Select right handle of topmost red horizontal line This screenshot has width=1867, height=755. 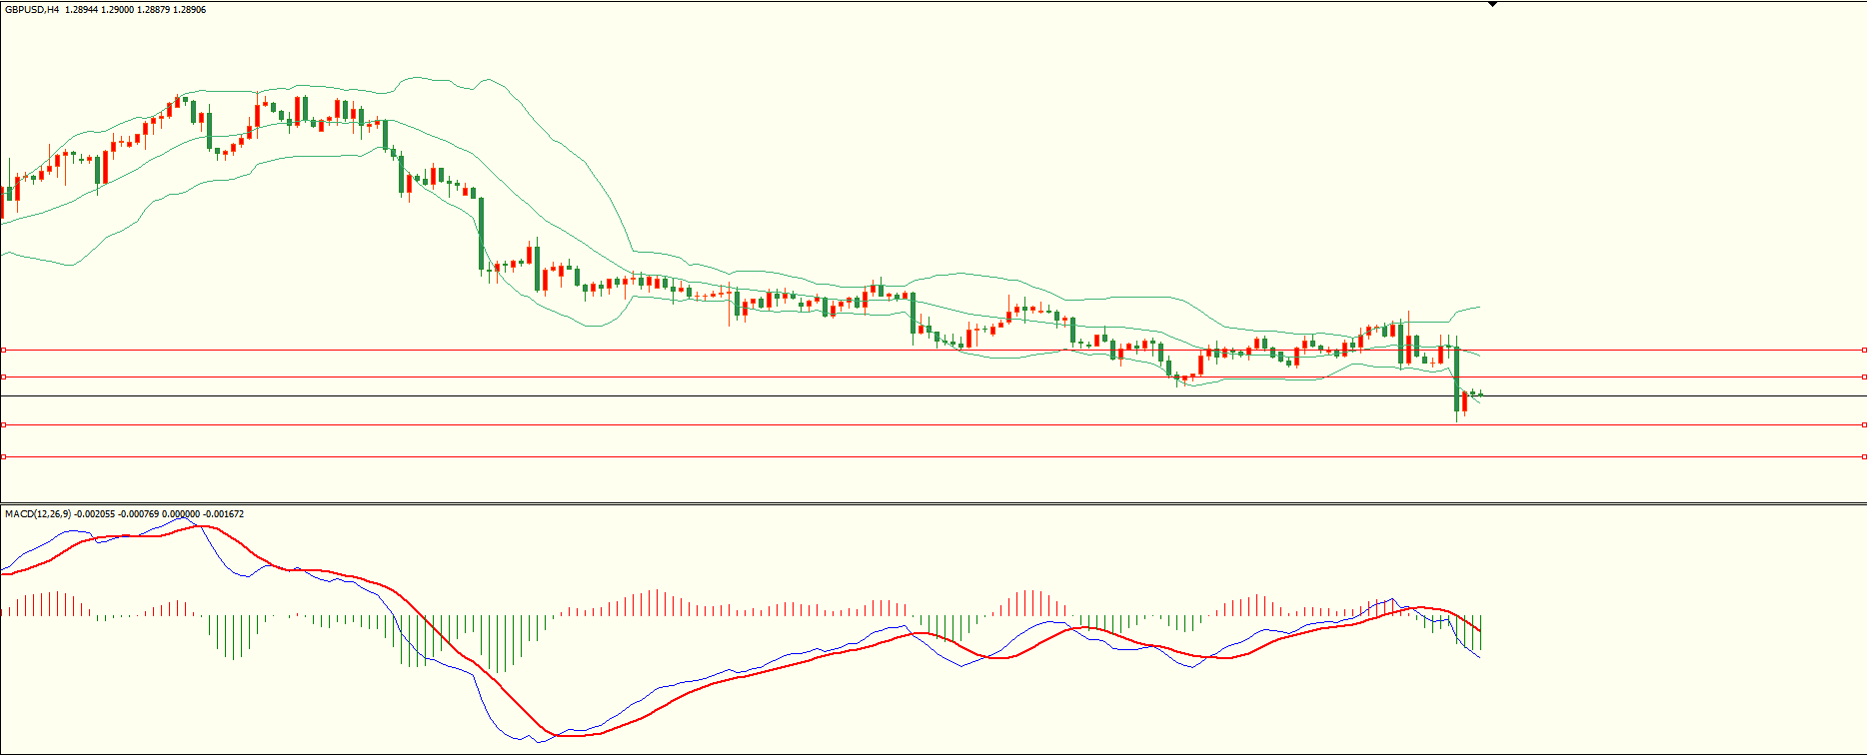pos(1864,350)
